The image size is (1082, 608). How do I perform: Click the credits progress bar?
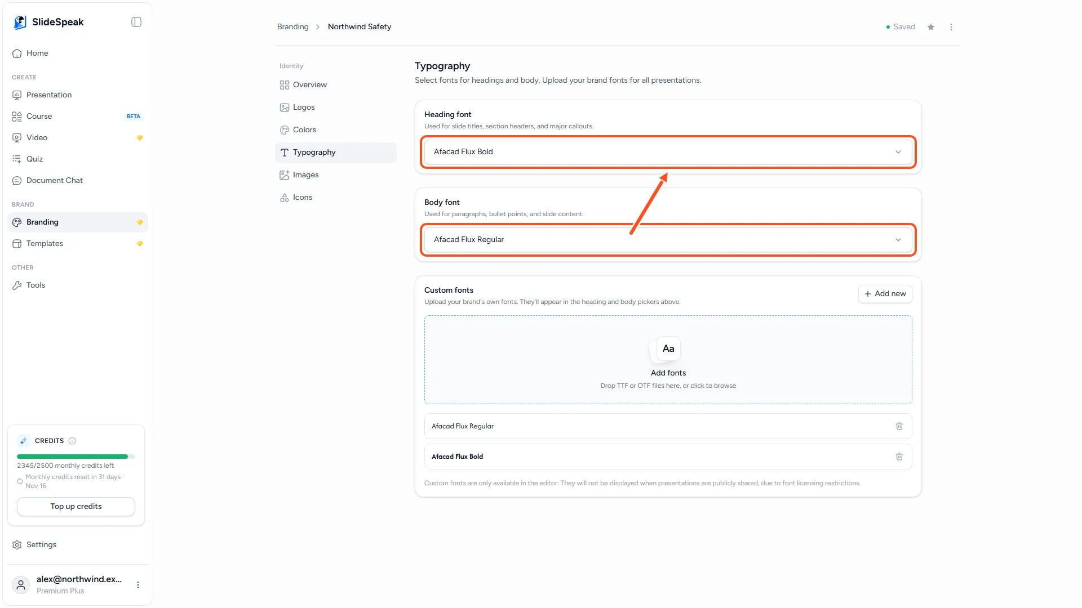pos(76,457)
